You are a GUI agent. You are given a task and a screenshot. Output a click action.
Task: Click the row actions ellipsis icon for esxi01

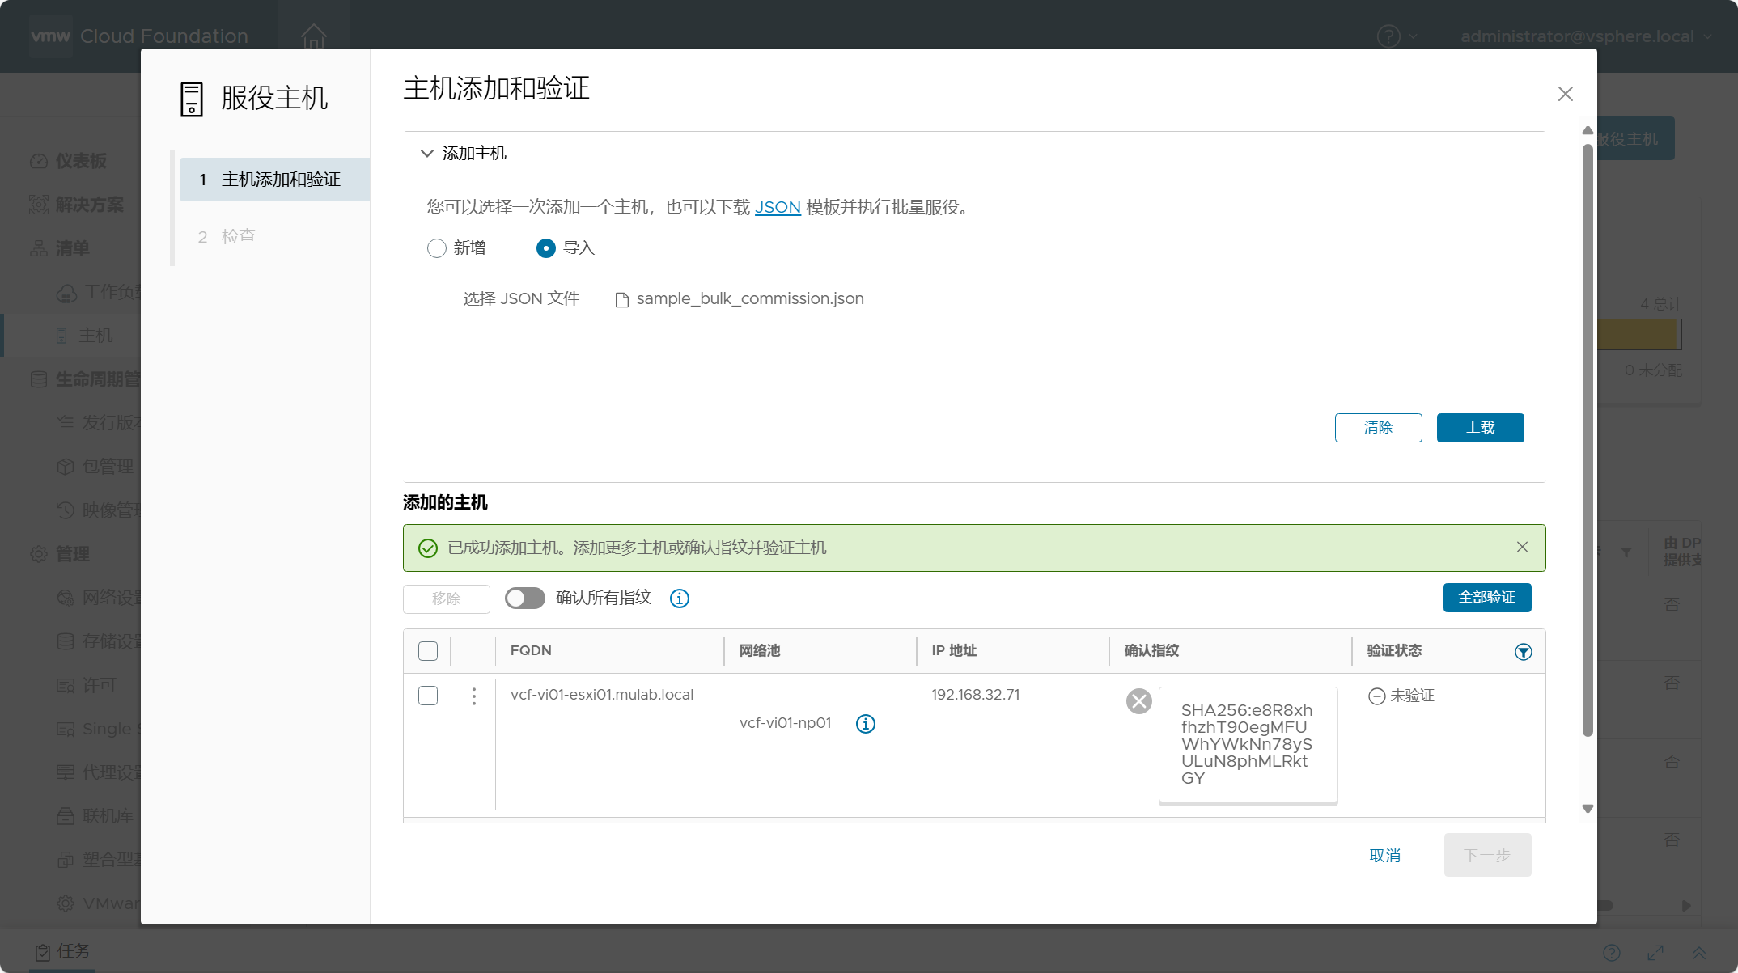click(x=474, y=696)
